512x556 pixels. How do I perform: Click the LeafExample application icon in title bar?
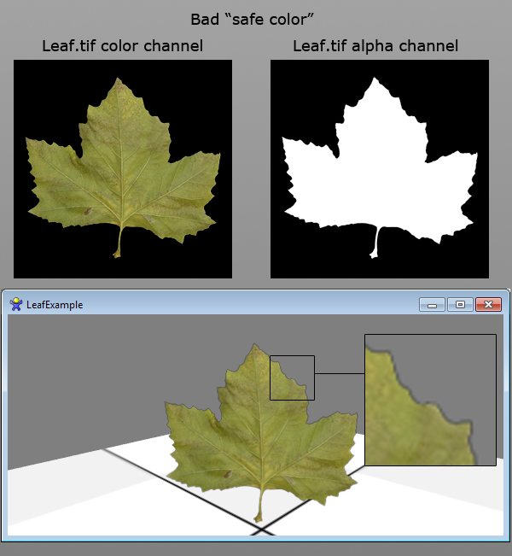click(15, 304)
